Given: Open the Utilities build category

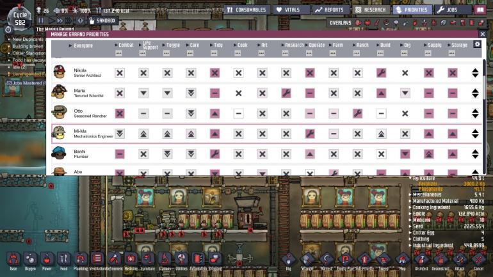Looking at the screenshot, I should click(x=181, y=260).
